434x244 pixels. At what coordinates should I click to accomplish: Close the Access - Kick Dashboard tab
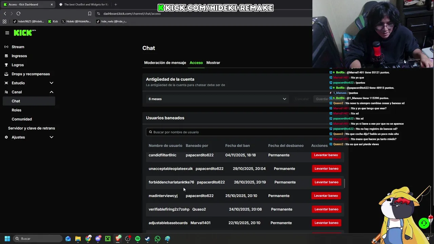[52, 4]
